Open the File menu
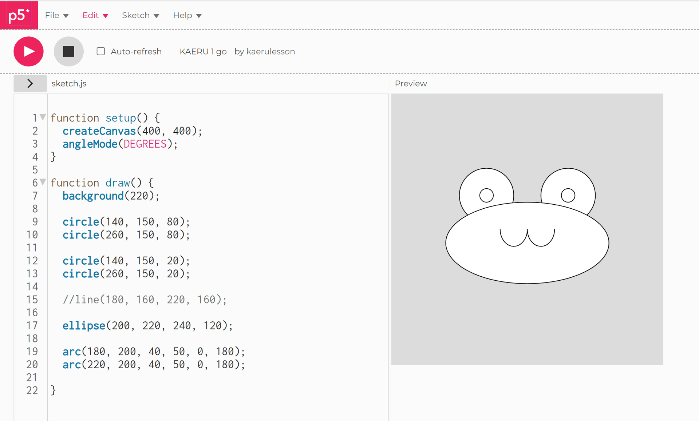The width and height of the screenshot is (699, 421). [56, 15]
